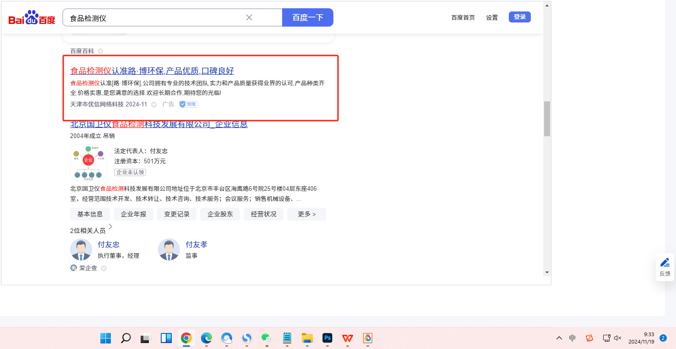Click inside the search input field
Image resolution: width=676 pixels, height=349 pixels.
click(x=156, y=18)
